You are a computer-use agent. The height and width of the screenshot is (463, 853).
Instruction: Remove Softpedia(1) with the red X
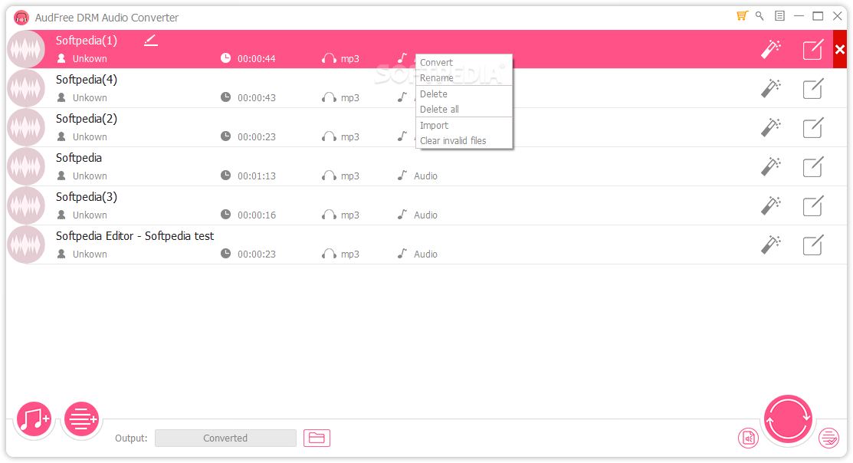pyautogui.click(x=840, y=50)
